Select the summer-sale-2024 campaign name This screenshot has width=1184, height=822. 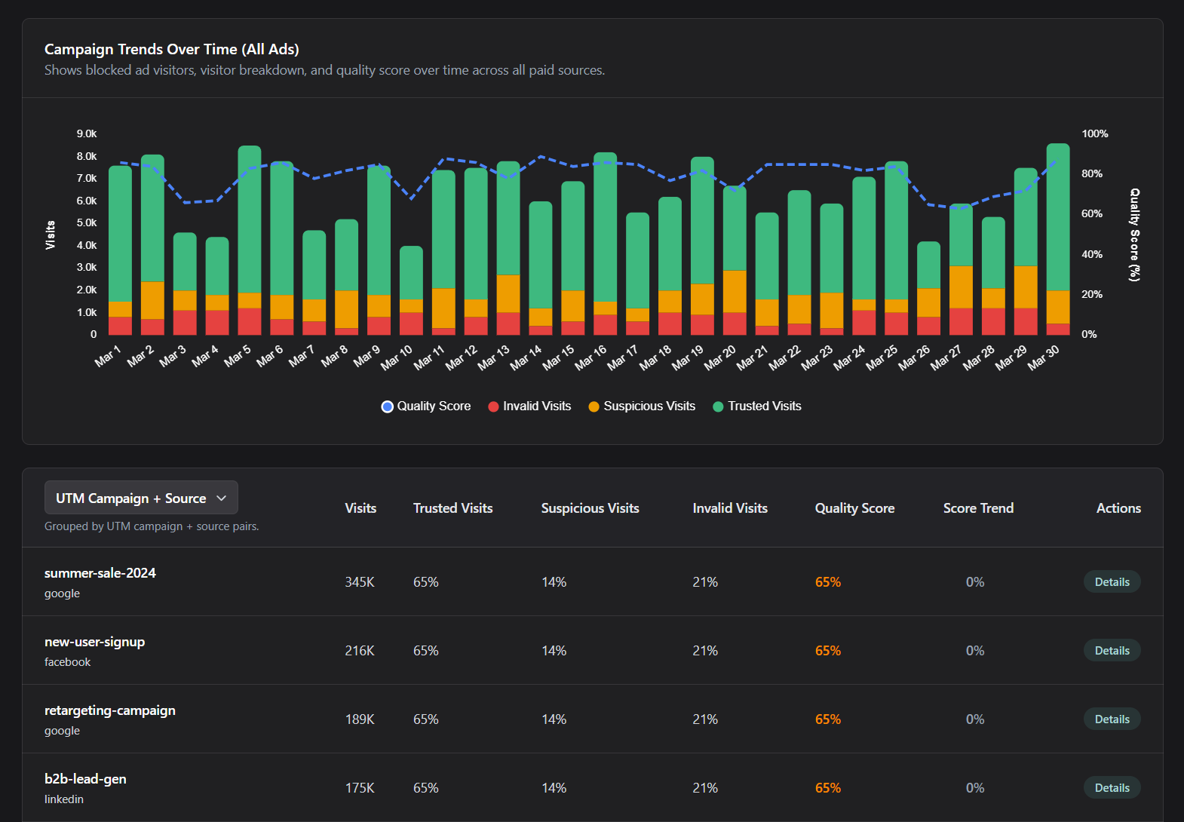pyautogui.click(x=100, y=573)
